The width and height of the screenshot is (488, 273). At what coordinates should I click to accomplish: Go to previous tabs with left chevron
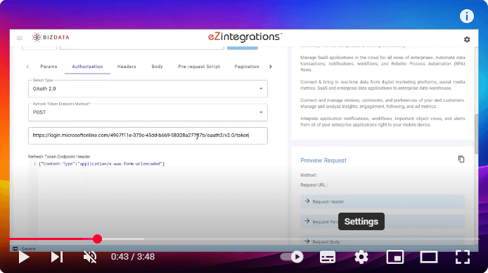coord(27,67)
